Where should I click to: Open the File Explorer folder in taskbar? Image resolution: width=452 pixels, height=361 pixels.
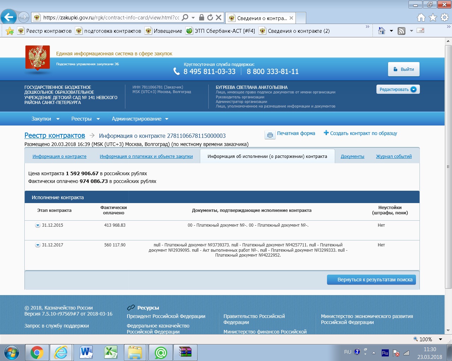(x=135, y=353)
